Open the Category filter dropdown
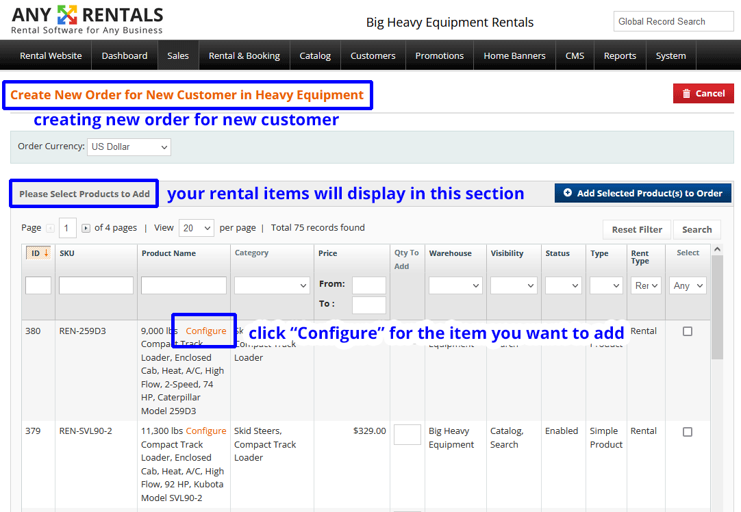Image resolution: width=741 pixels, height=512 pixels. point(272,285)
